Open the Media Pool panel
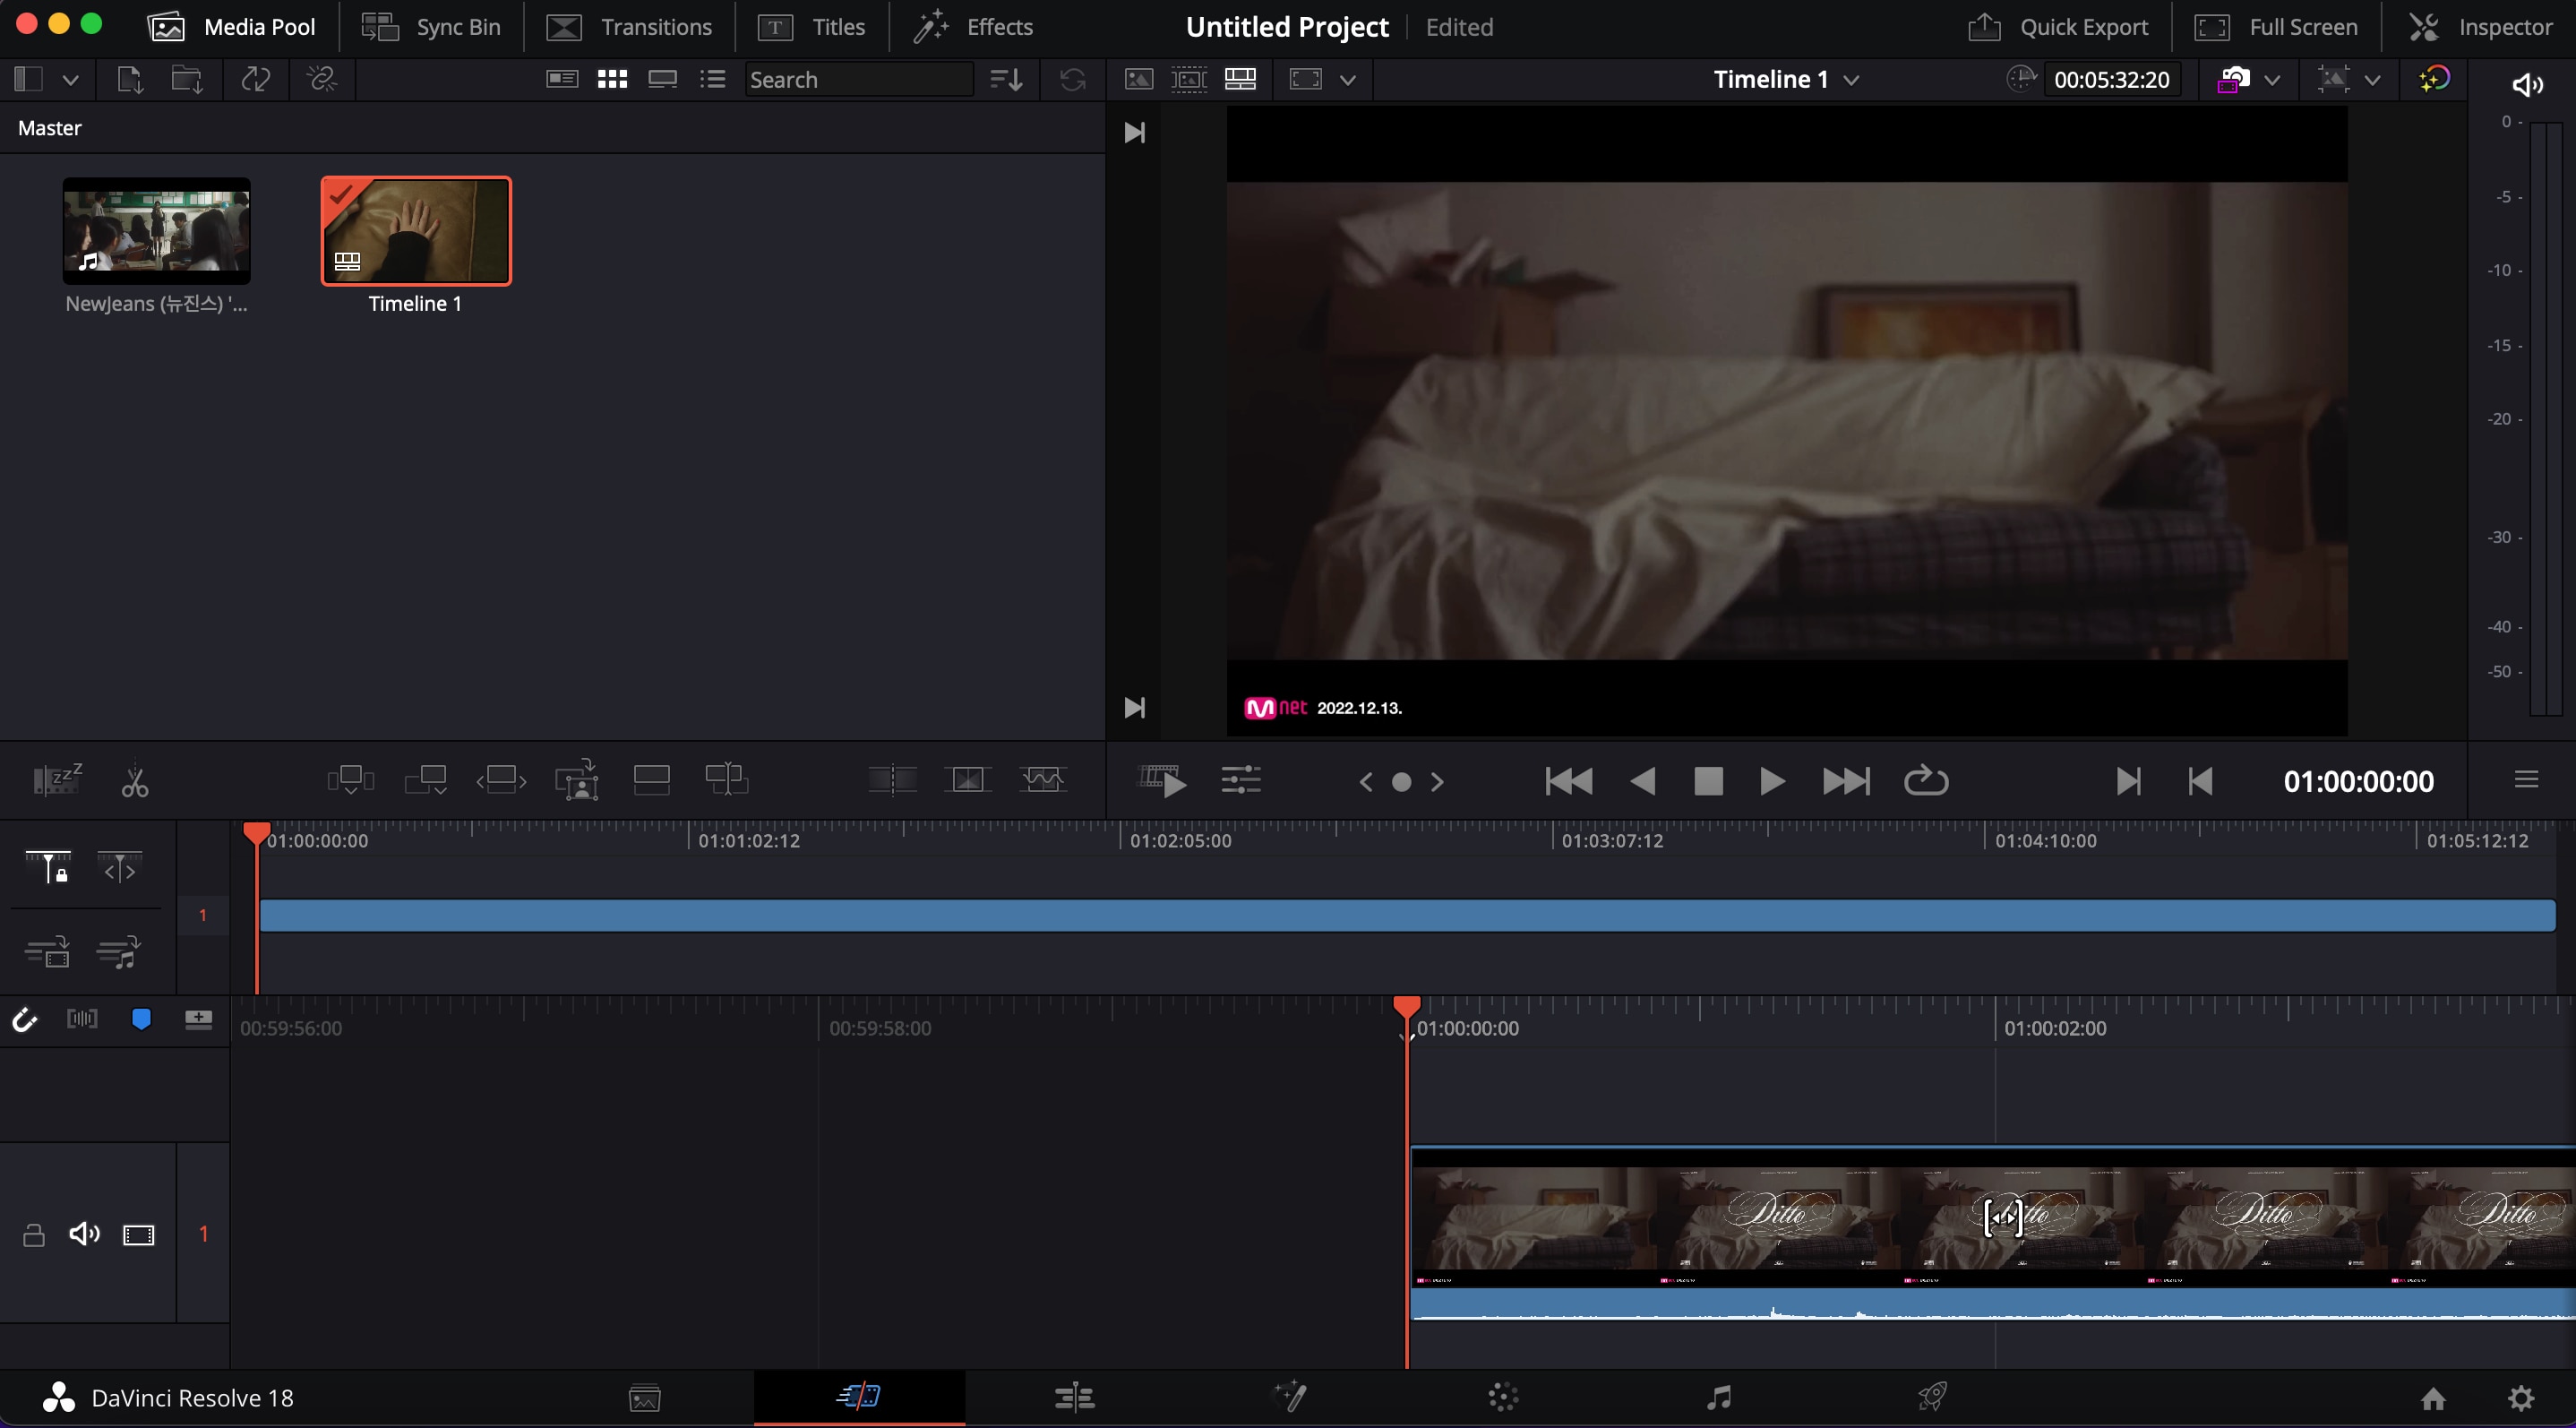Viewport: 2576px width, 1428px height. click(x=231, y=27)
